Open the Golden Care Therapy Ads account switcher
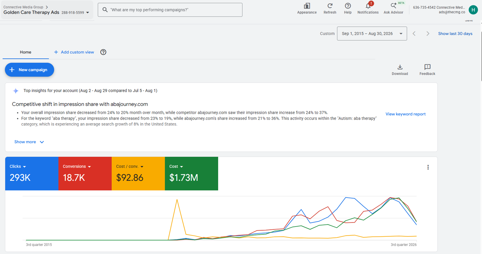 pos(46,12)
